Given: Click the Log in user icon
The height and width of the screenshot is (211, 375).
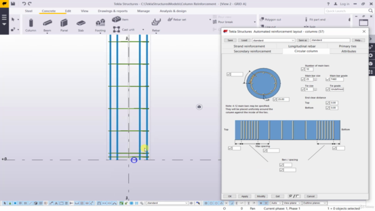Looking at the screenshot, I should (336, 4).
